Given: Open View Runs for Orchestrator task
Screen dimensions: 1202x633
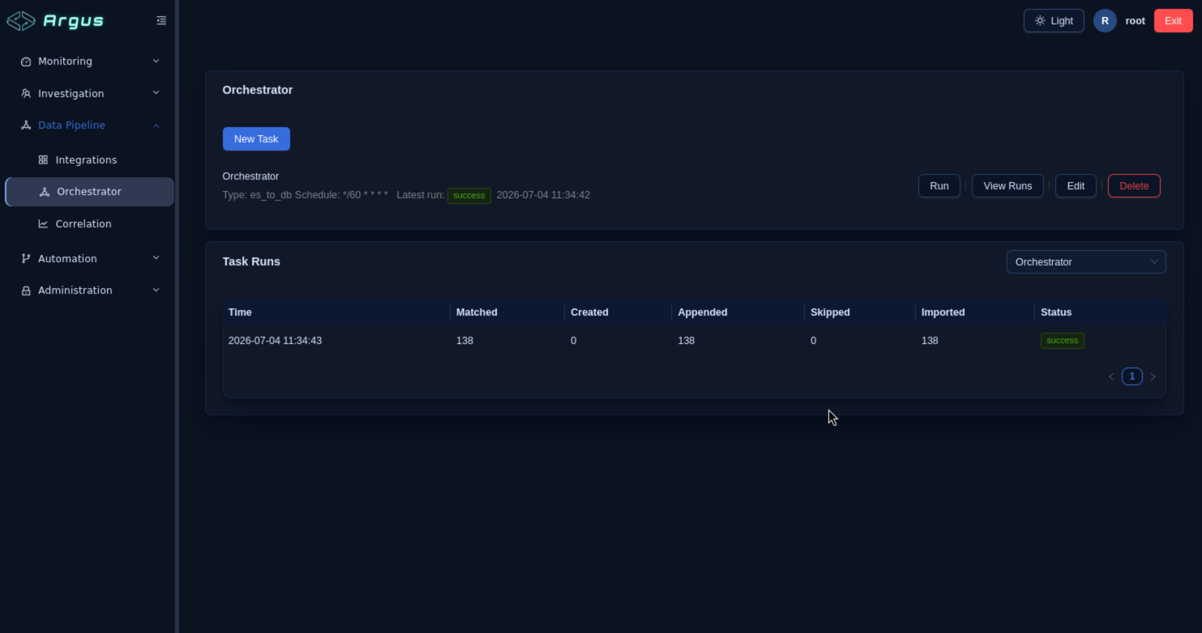Looking at the screenshot, I should 1007,186.
